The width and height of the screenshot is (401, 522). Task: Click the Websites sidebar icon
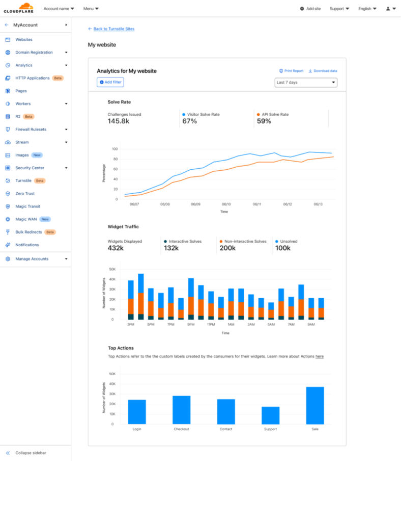(8, 40)
